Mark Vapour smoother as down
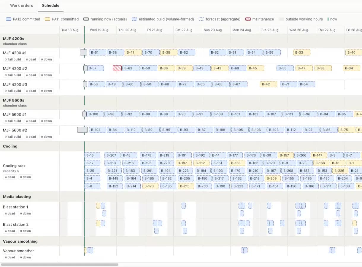The height and width of the screenshot is (267, 362). point(26,258)
